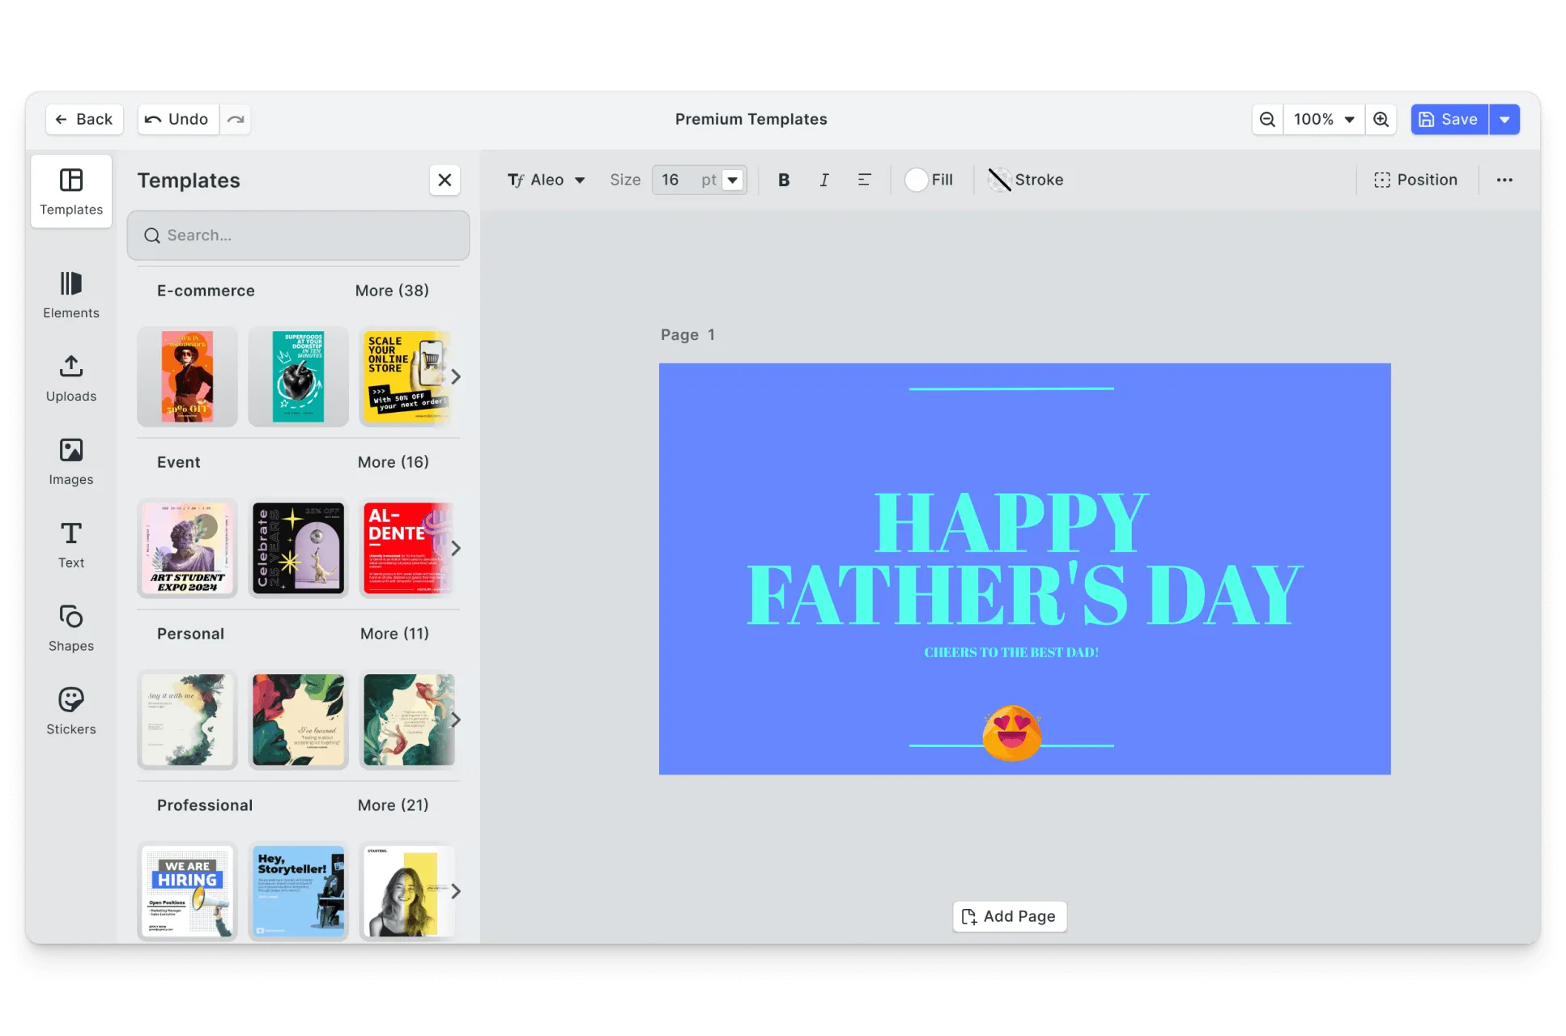1566x1036 pixels.
Task: Click the Page 1 label
Action: pyautogui.click(x=687, y=335)
